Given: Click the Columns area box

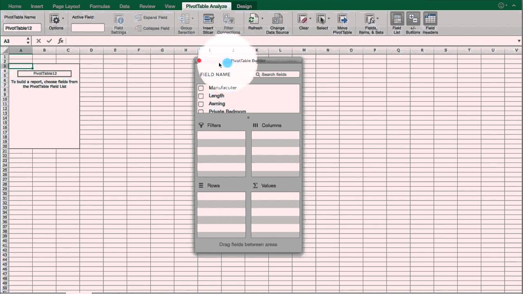Looking at the screenshot, I should coord(275,154).
